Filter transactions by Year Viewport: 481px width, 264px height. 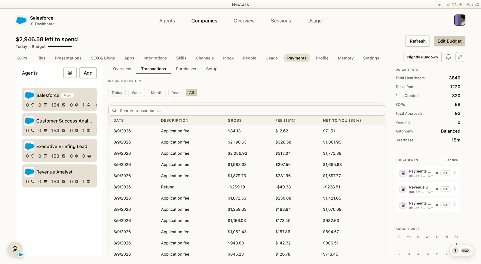click(176, 93)
